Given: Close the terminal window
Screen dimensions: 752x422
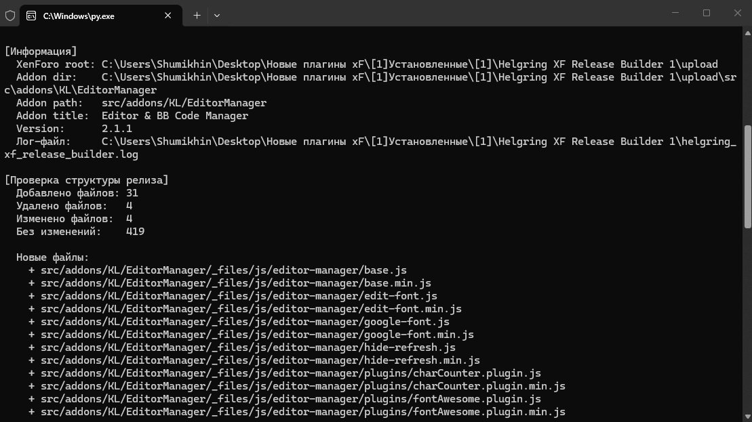Looking at the screenshot, I should click(737, 13).
